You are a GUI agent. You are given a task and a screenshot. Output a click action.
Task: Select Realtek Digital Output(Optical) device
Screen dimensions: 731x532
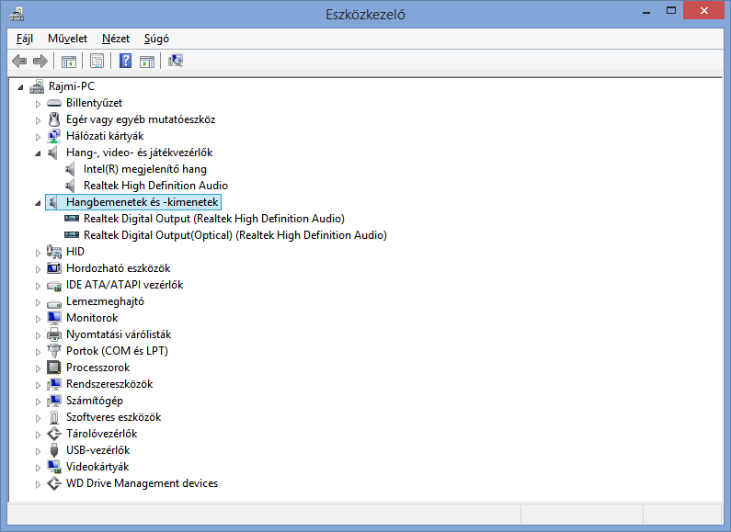(235, 235)
